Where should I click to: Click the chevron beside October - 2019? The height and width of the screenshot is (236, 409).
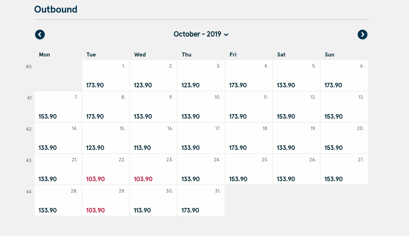[226, 35]
